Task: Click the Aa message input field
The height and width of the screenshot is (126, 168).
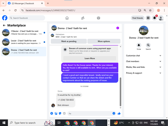Action: (x=90, y=113)
